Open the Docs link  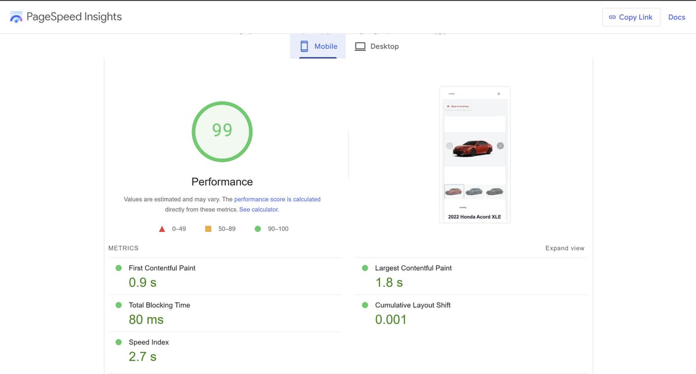point(676,17)
